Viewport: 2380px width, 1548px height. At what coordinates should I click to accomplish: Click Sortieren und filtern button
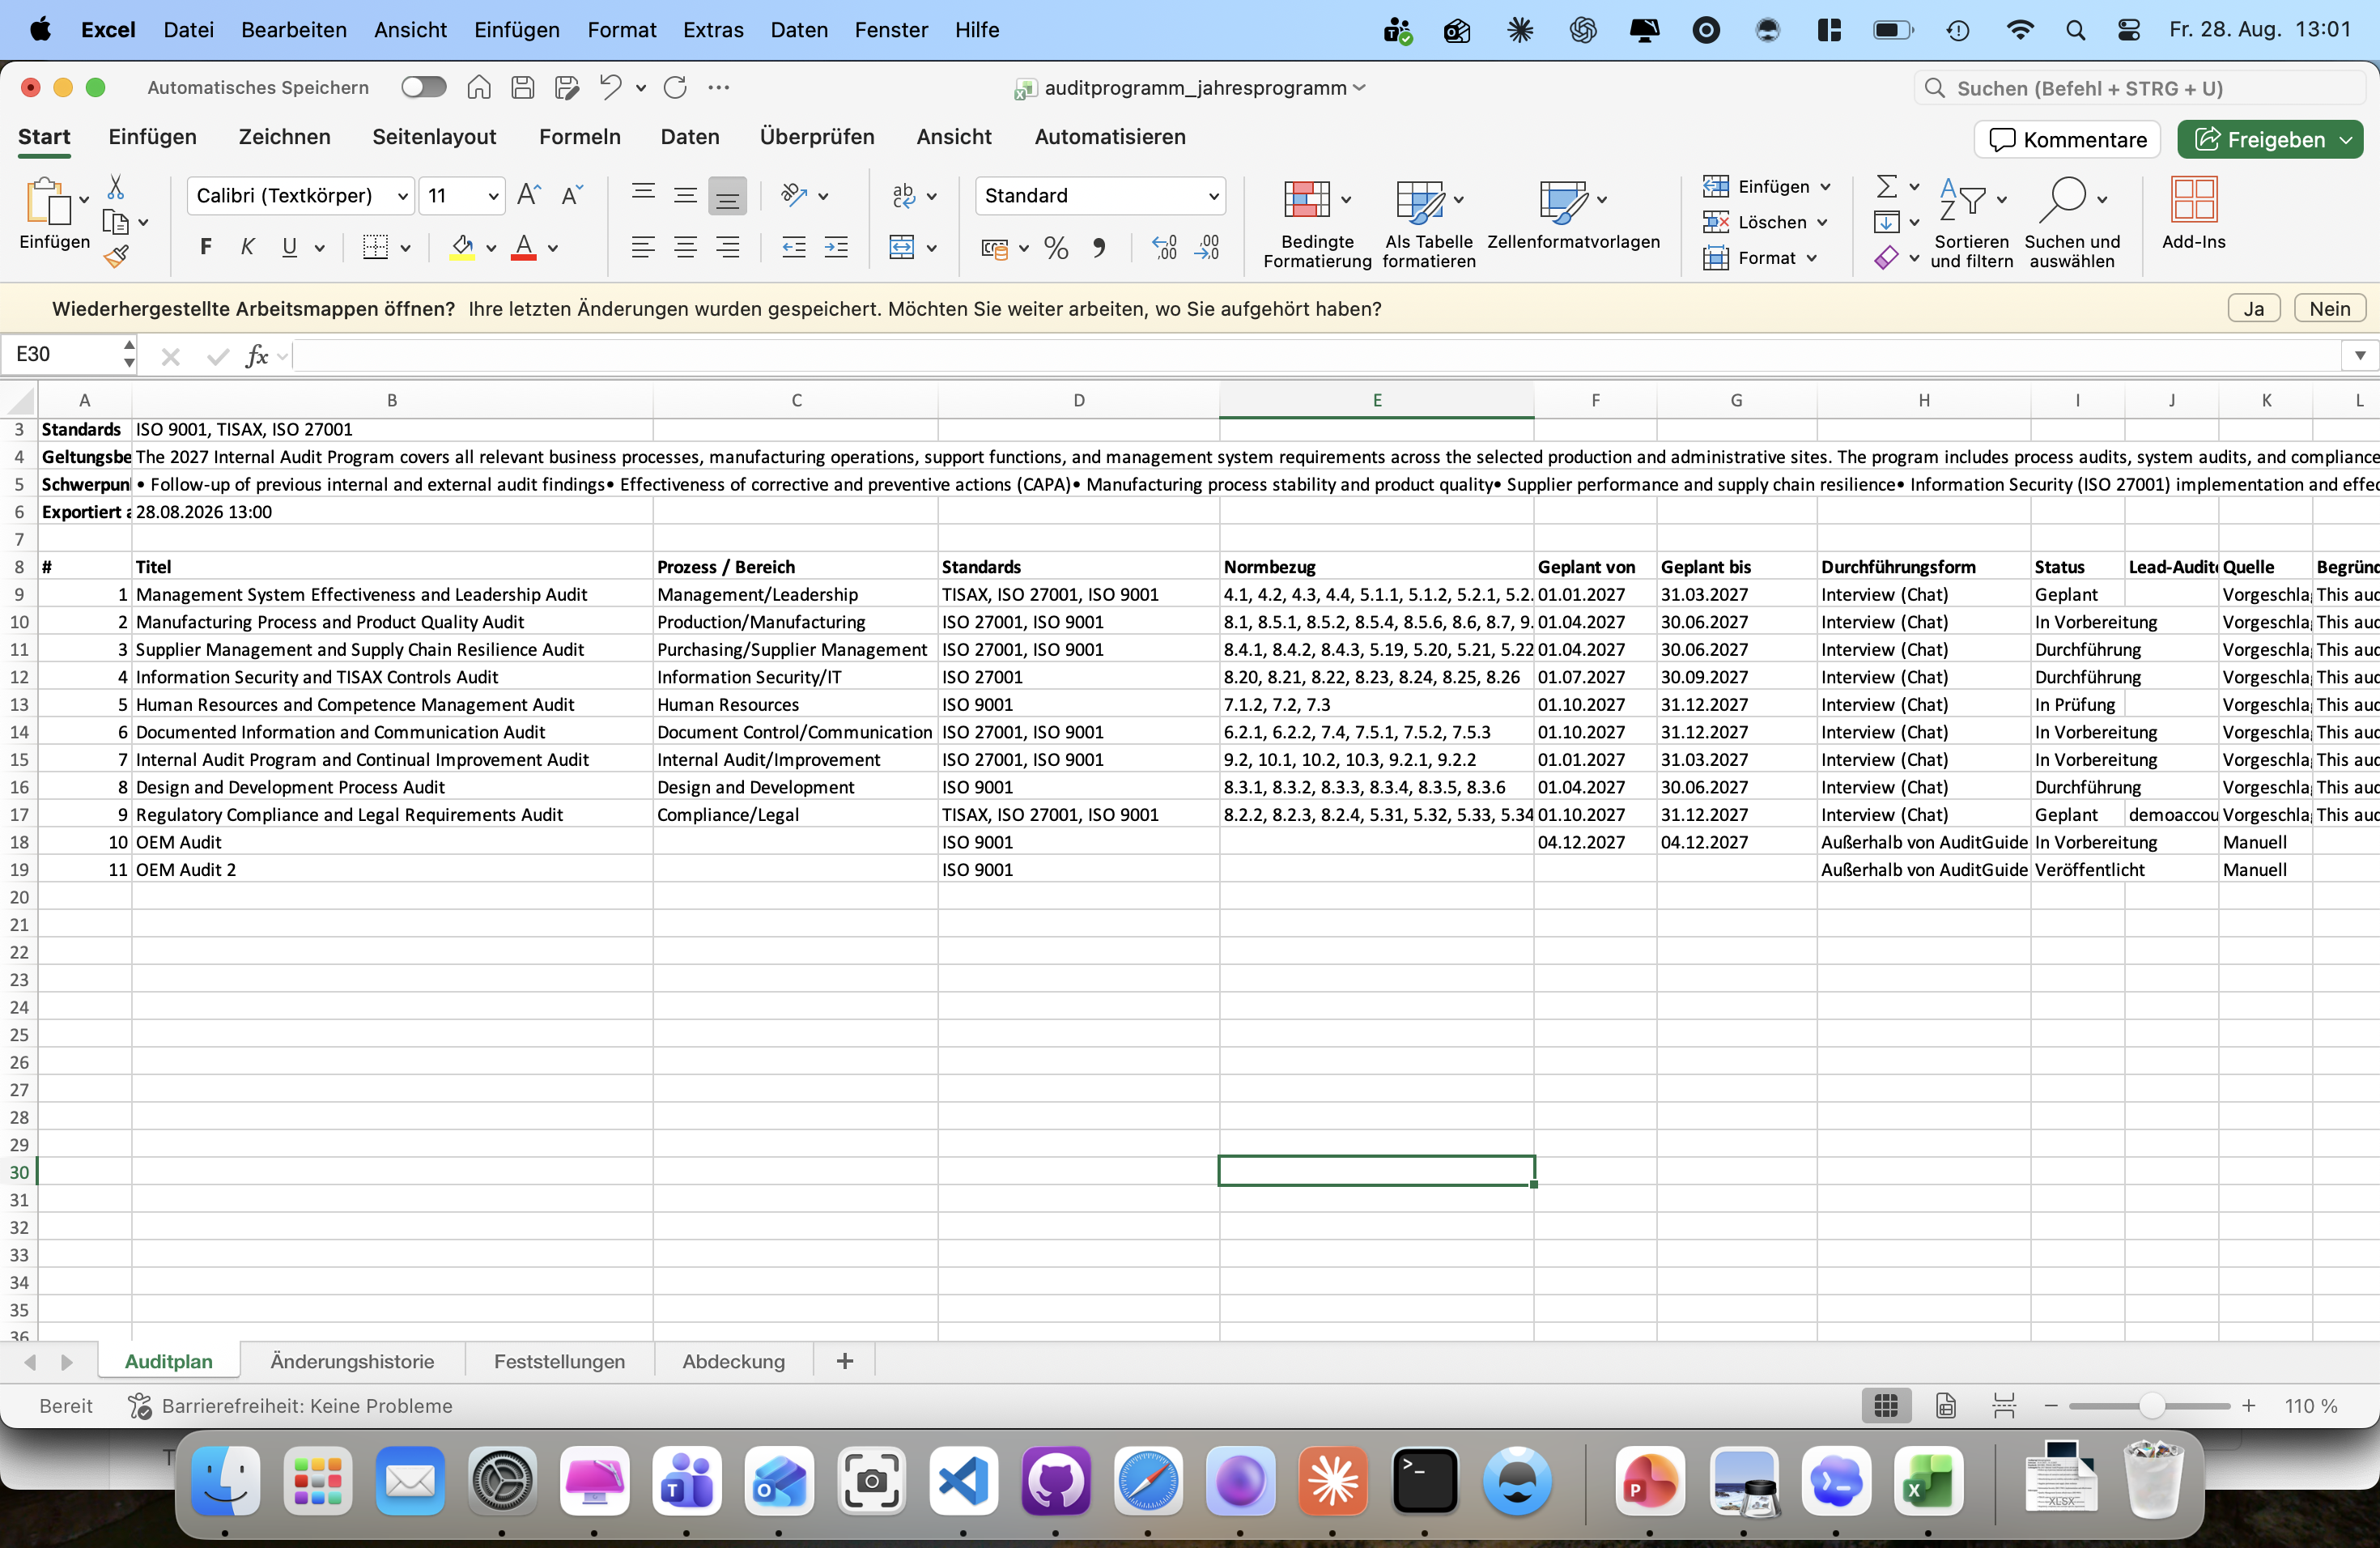click(1971, 223)
